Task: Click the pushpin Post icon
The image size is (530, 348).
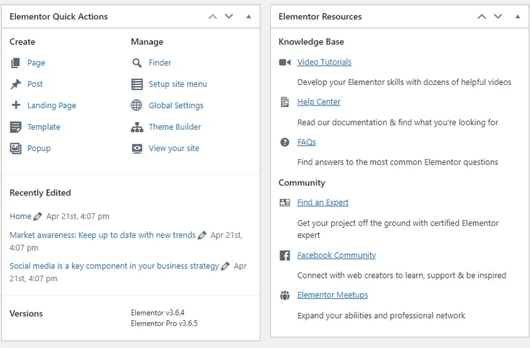Action: (15, 84)
